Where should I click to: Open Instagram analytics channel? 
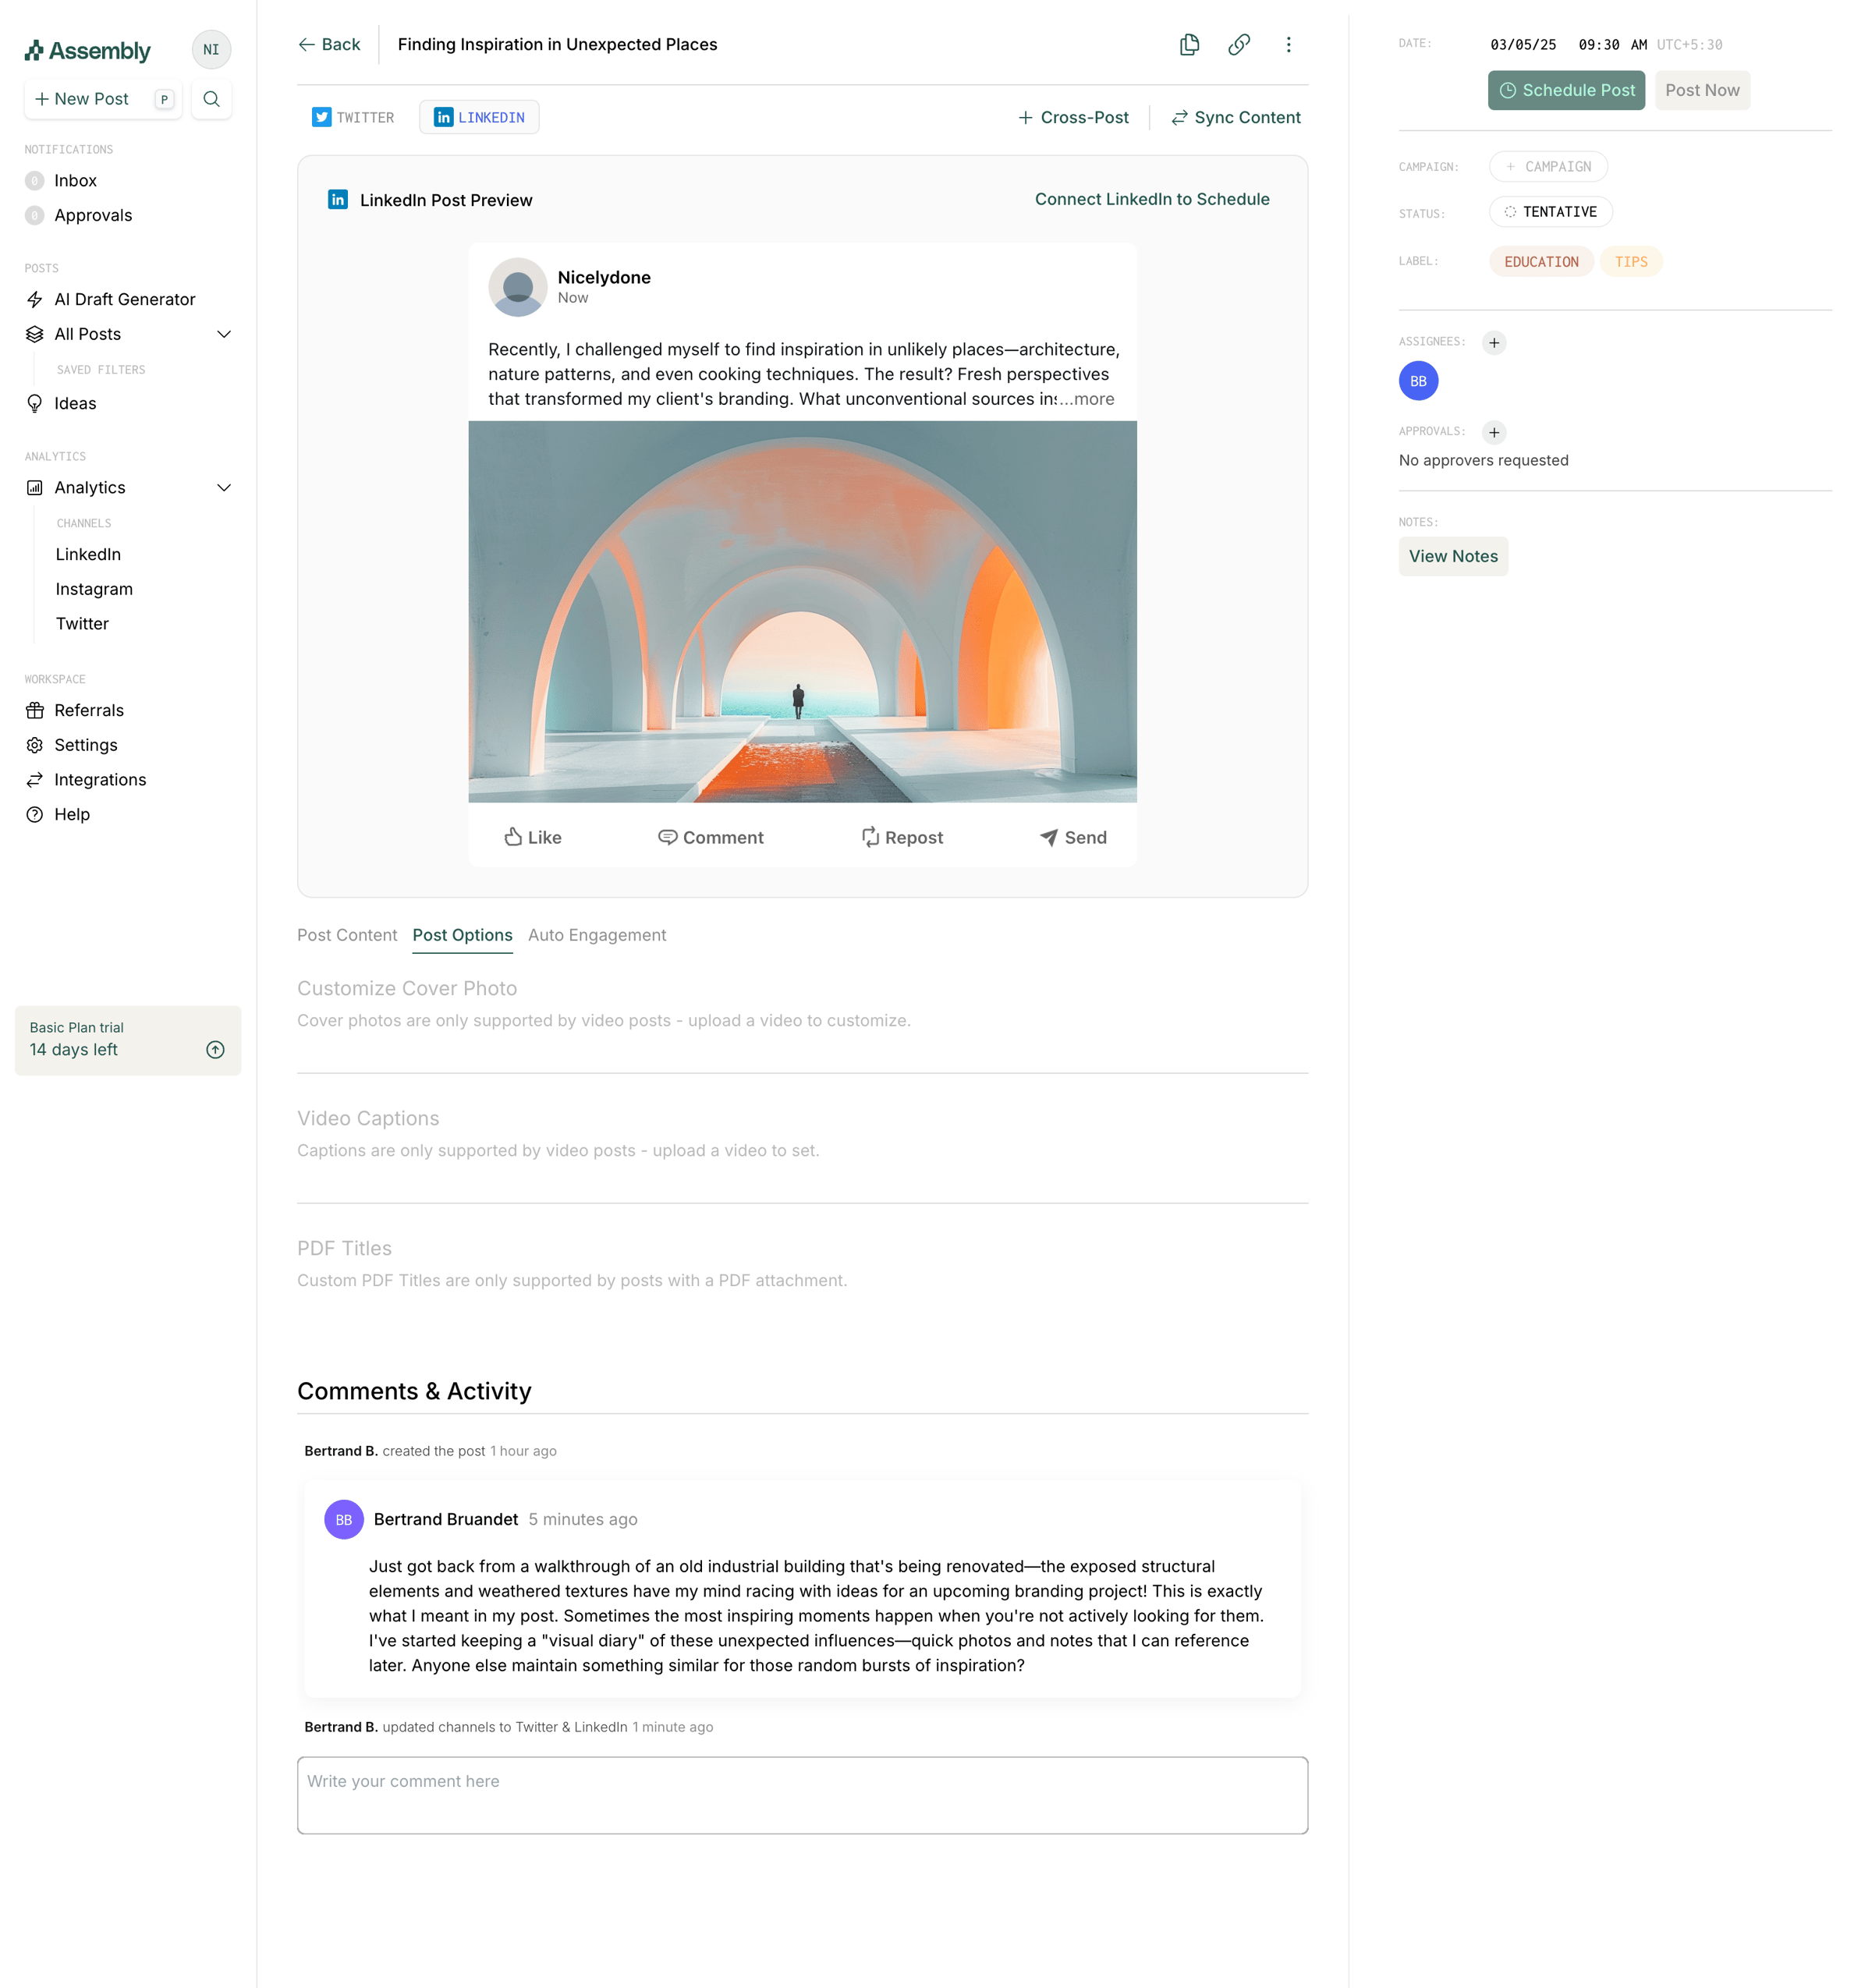click(x=94, y=589)
